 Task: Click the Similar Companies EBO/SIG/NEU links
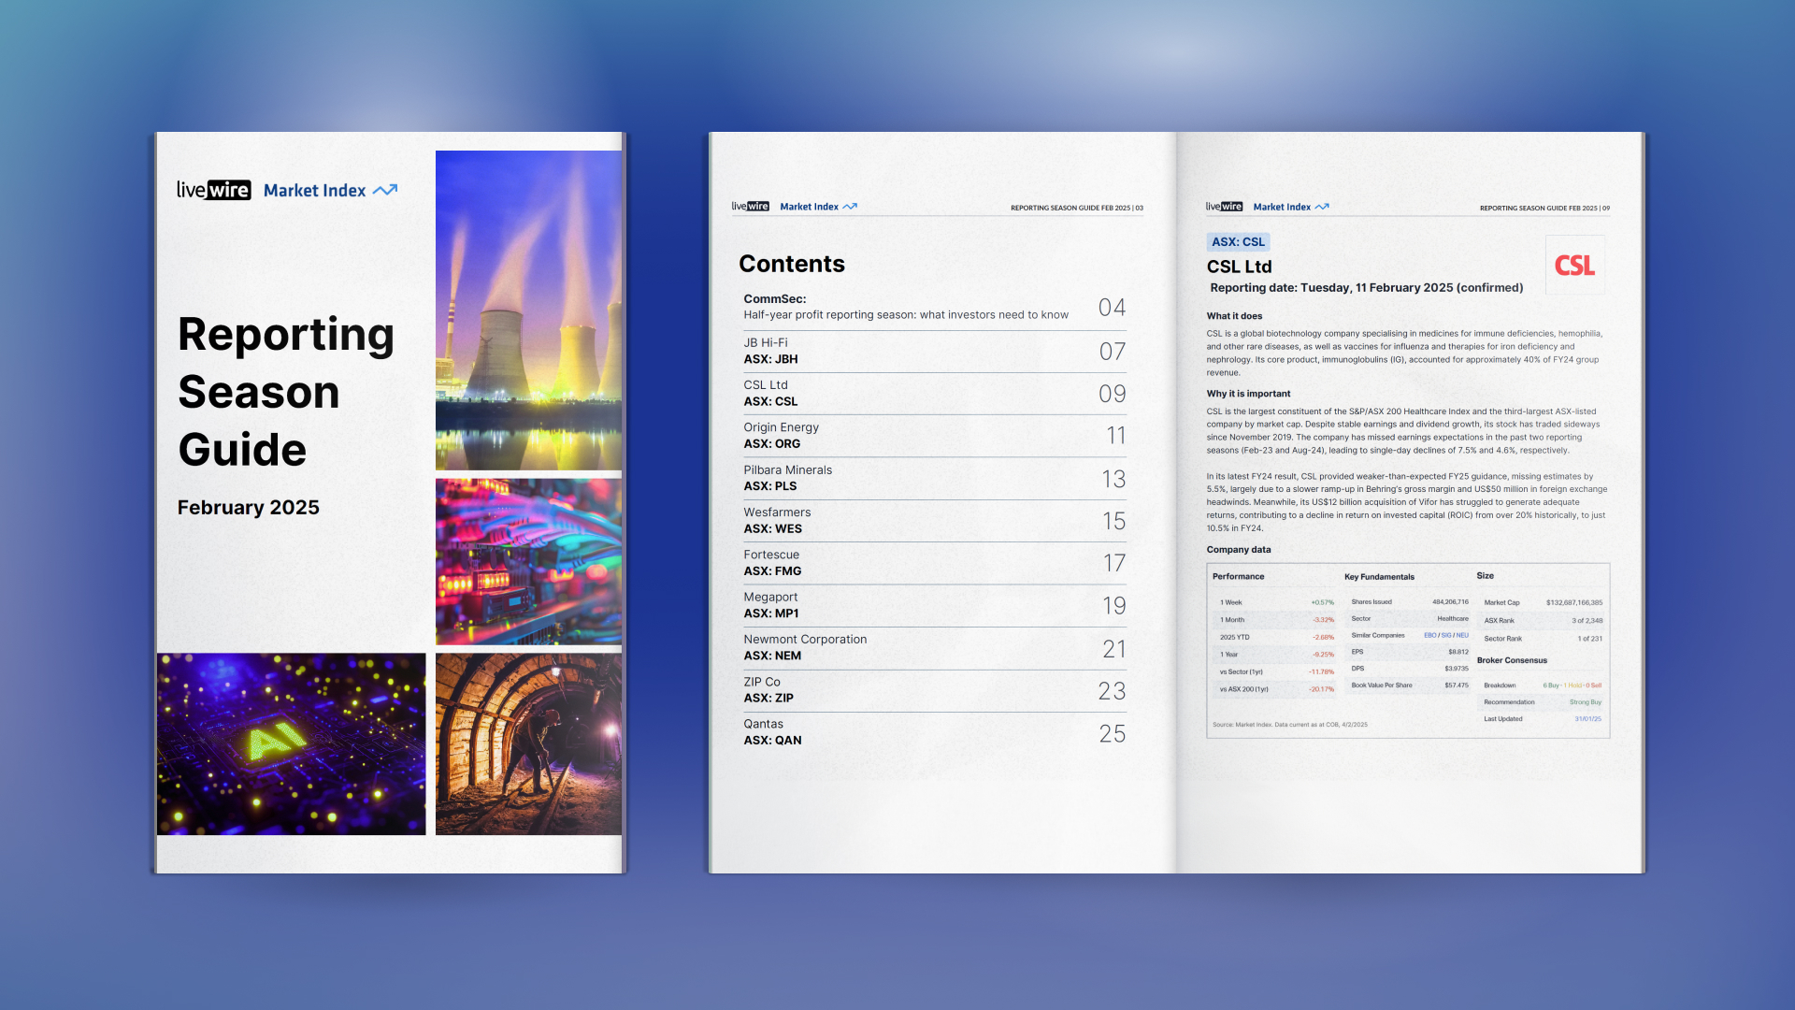[x=1445, y=635]
